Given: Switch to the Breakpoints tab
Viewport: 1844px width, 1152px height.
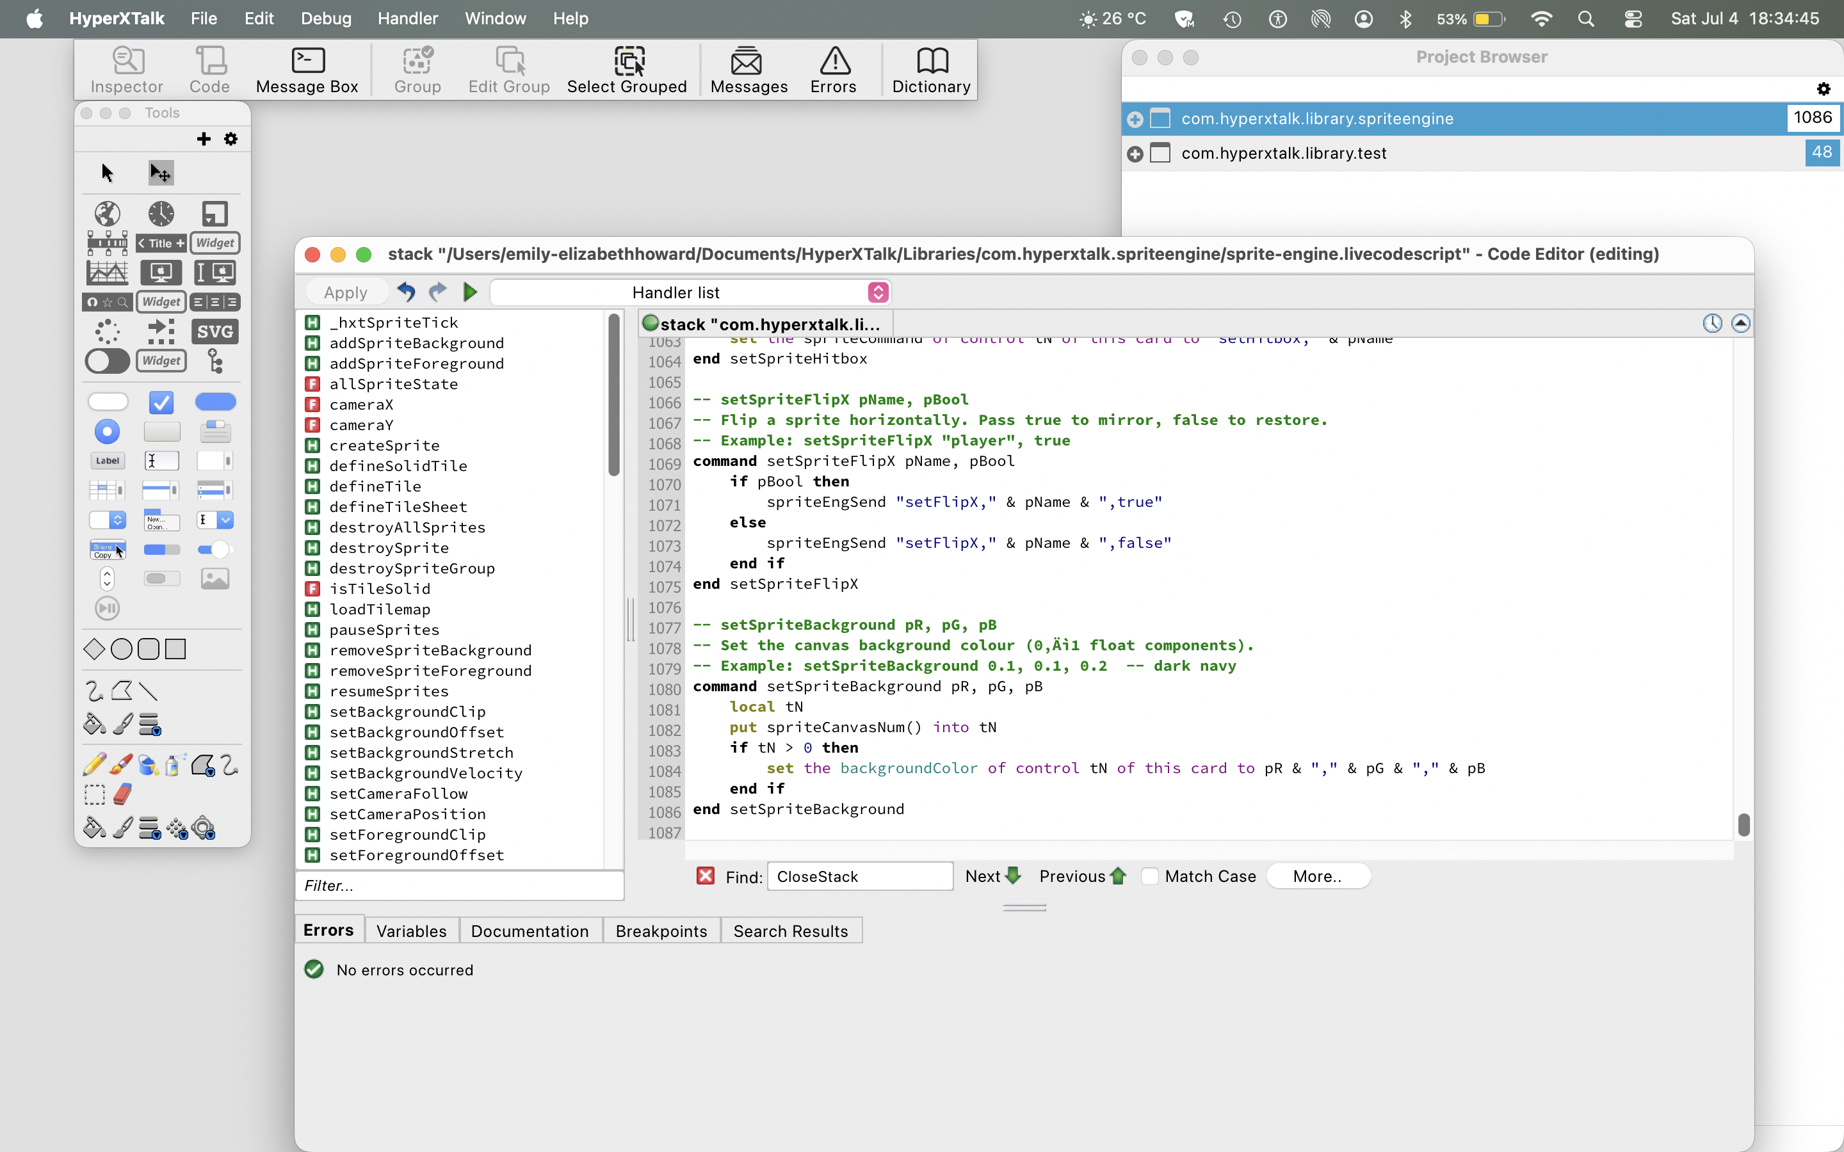Looking at the screenshot, I should click(661, 931).
